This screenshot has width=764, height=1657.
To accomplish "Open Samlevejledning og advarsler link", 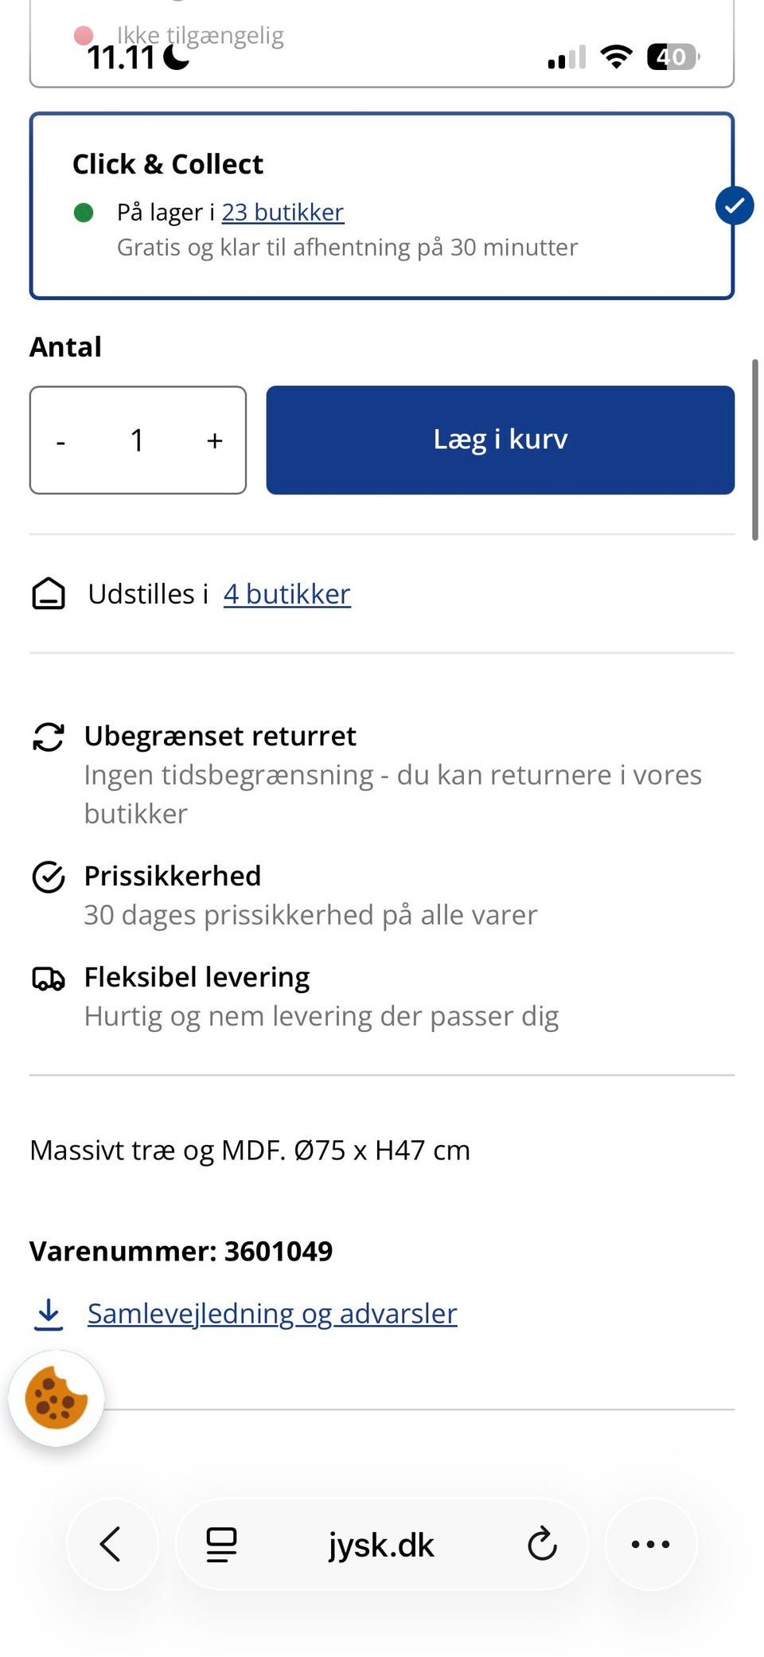I will [272, 1314].
